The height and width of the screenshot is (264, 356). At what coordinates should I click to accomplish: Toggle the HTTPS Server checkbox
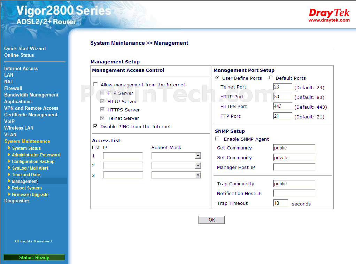(102, 110)
